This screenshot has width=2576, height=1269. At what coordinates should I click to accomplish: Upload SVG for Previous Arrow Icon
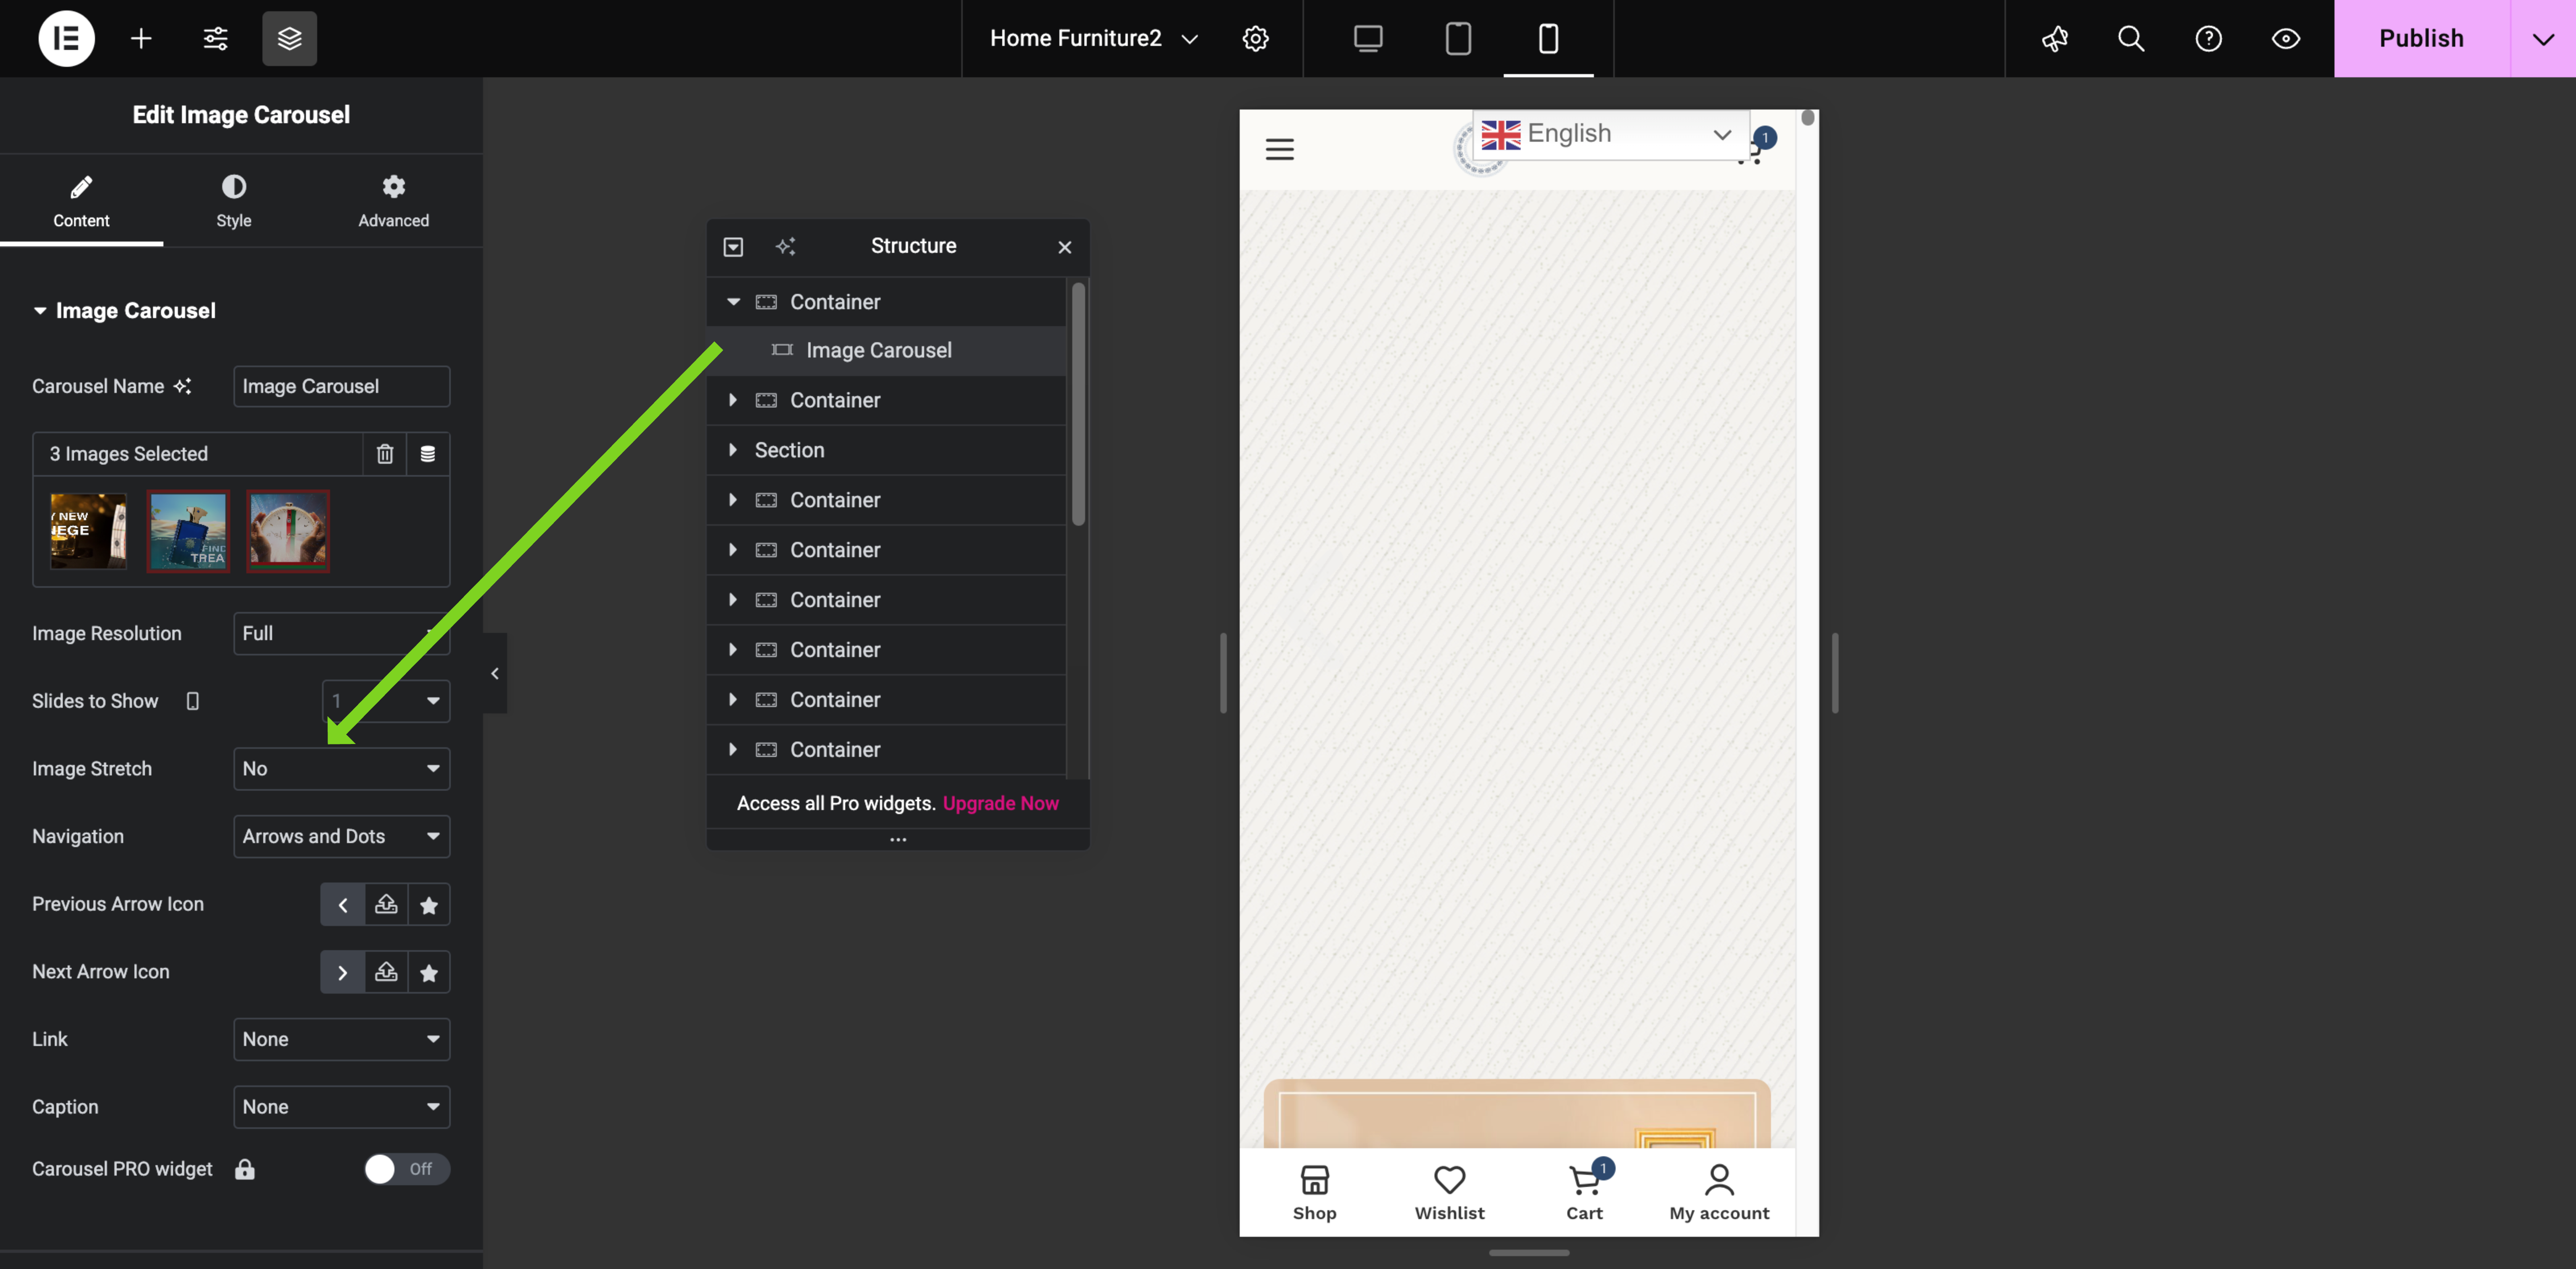(386, 905)
